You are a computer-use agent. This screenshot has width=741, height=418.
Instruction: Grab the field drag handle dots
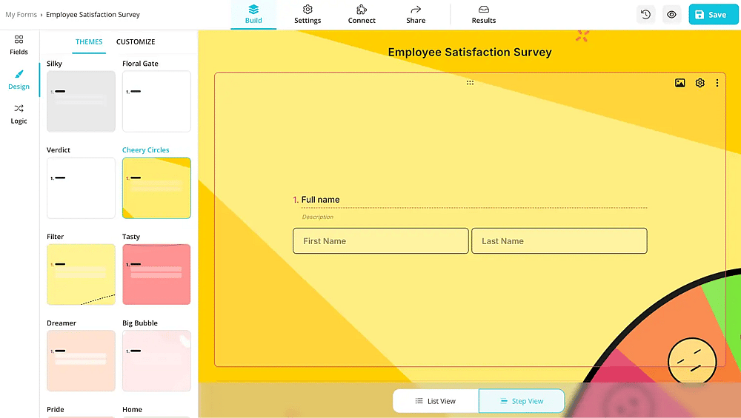click(x=470, y=83)
